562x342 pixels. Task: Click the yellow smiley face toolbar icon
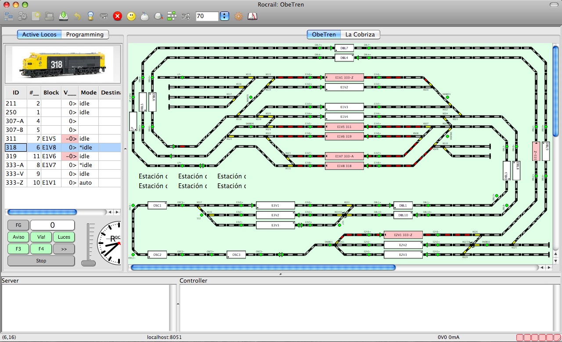pyautogui.click(x=131, y=16)
